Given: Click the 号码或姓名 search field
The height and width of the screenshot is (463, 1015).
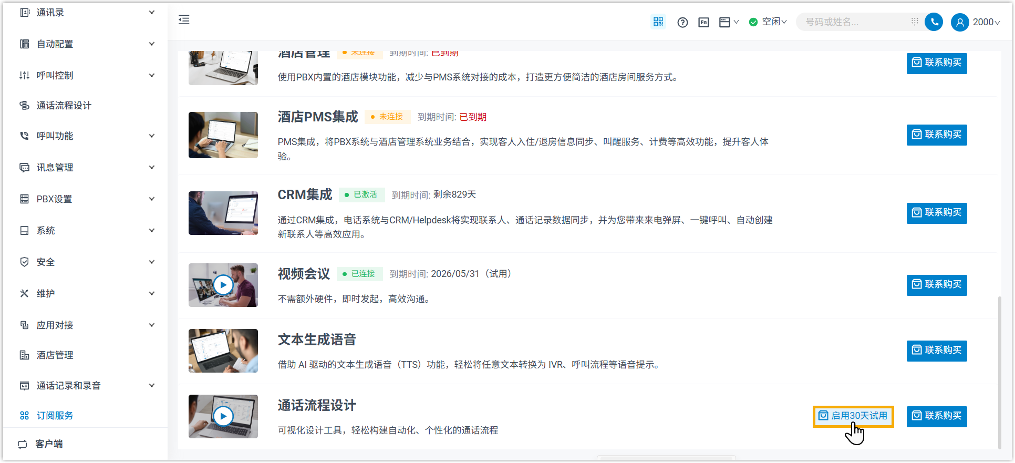Looking at the screenshot, I should pos(854,22).
